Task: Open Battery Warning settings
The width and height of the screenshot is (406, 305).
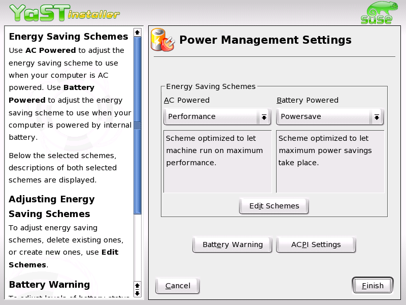Action: pos(232,245)
